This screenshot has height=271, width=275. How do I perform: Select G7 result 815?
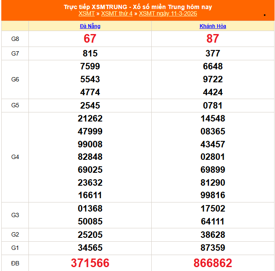[x=90, y=53]
